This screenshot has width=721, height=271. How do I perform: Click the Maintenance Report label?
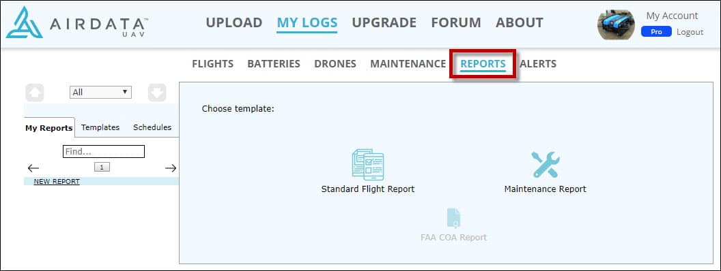click(546, 189)
